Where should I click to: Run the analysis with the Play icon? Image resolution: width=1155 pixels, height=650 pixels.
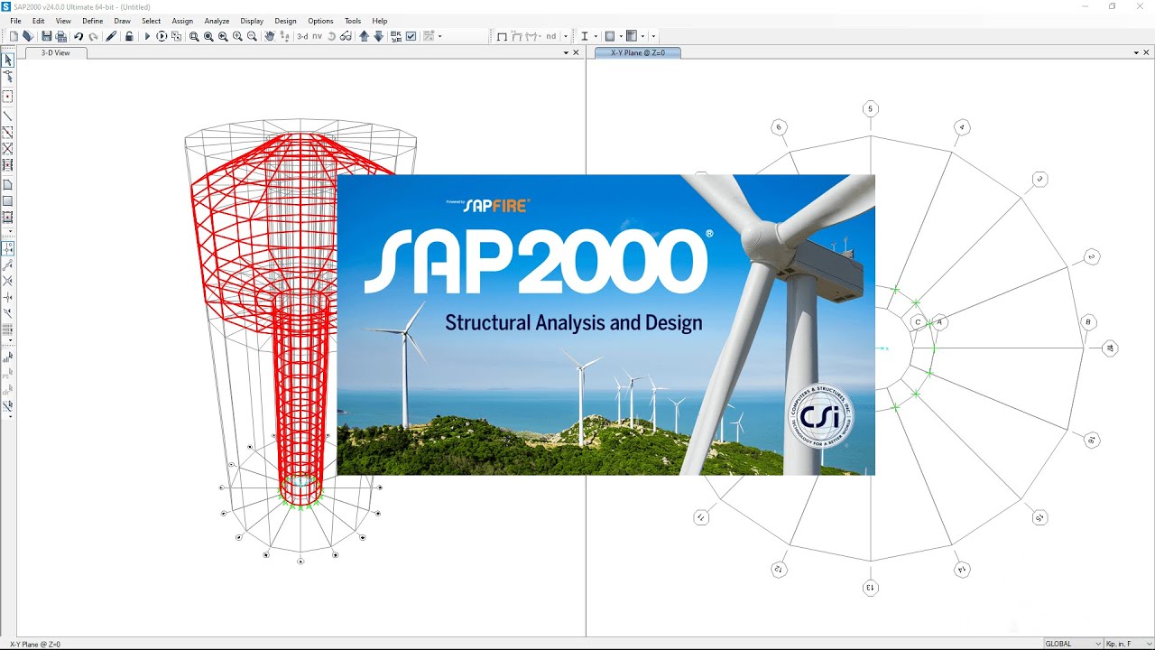pos(147,36)
